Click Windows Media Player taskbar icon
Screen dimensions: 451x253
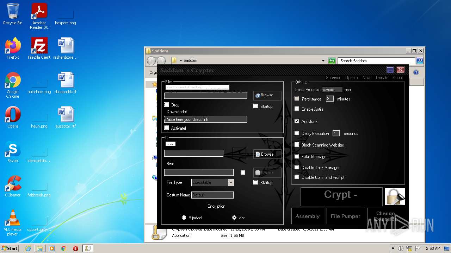pyautogui.click(x=52, y=248)
